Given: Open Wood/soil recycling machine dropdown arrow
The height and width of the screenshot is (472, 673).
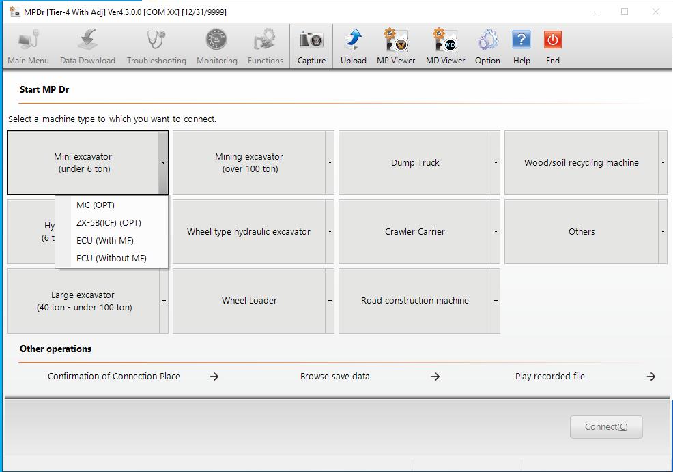Looking at the screenshot, I should [663, 163].
